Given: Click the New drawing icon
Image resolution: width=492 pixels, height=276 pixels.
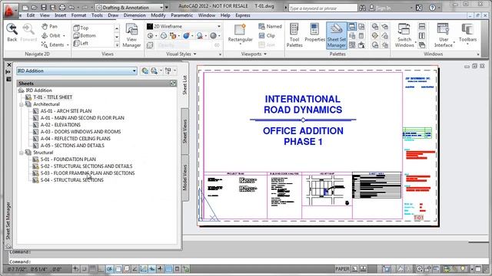Looking at the screenshot, I should coord(25,7).
